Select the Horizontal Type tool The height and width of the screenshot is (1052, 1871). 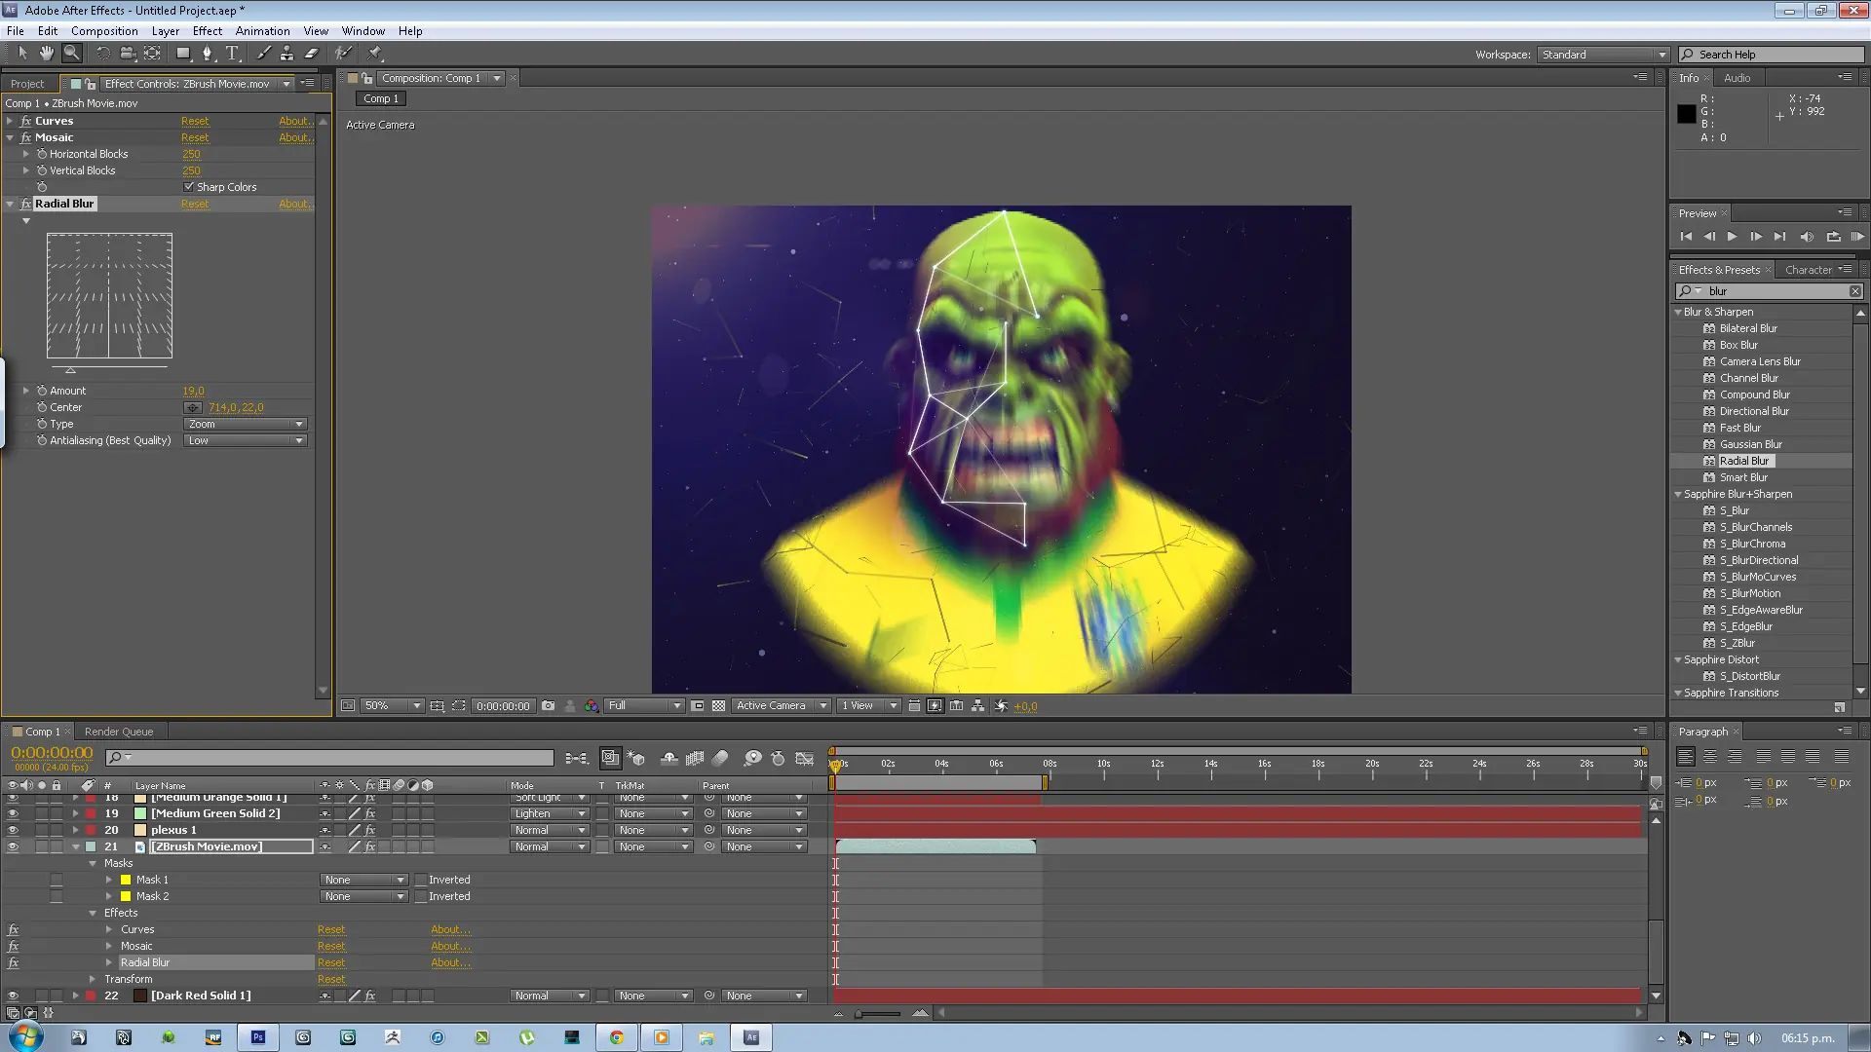(233, 54)
